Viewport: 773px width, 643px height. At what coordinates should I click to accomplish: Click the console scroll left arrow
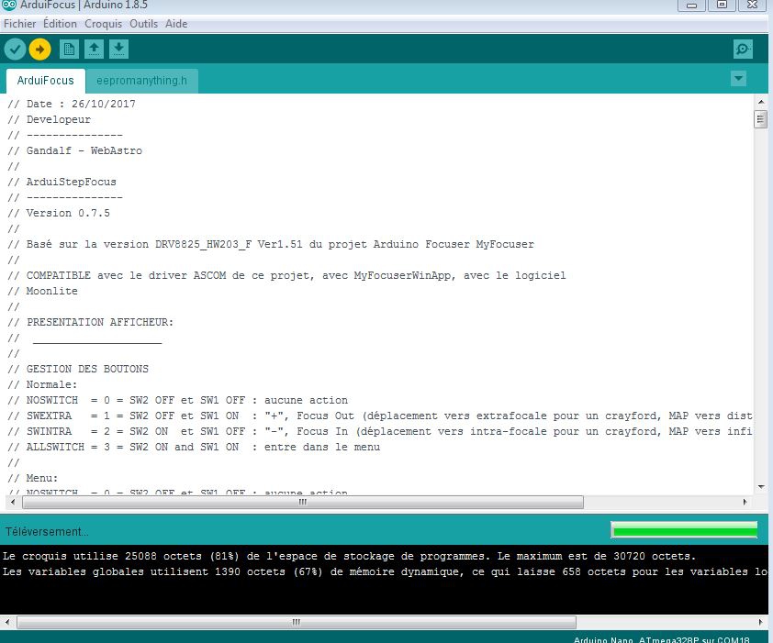click(7, 622)
